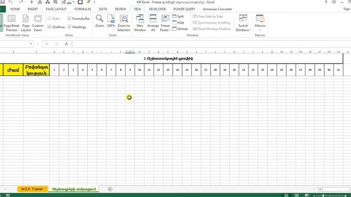Open the Name Box dropdown arrow
Viewport: 351px width, 197px height.
click(x=31, y=44)
